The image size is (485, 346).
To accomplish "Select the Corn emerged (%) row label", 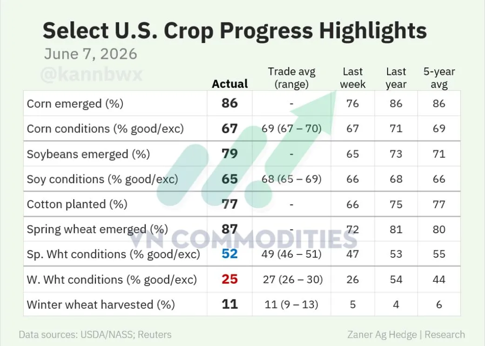I will [75, 104].
